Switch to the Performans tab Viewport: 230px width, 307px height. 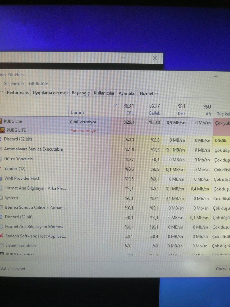tap(18, 93)
